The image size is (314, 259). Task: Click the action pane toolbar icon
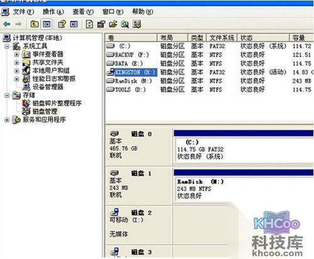pyautogui.click(x=74, y=24)
